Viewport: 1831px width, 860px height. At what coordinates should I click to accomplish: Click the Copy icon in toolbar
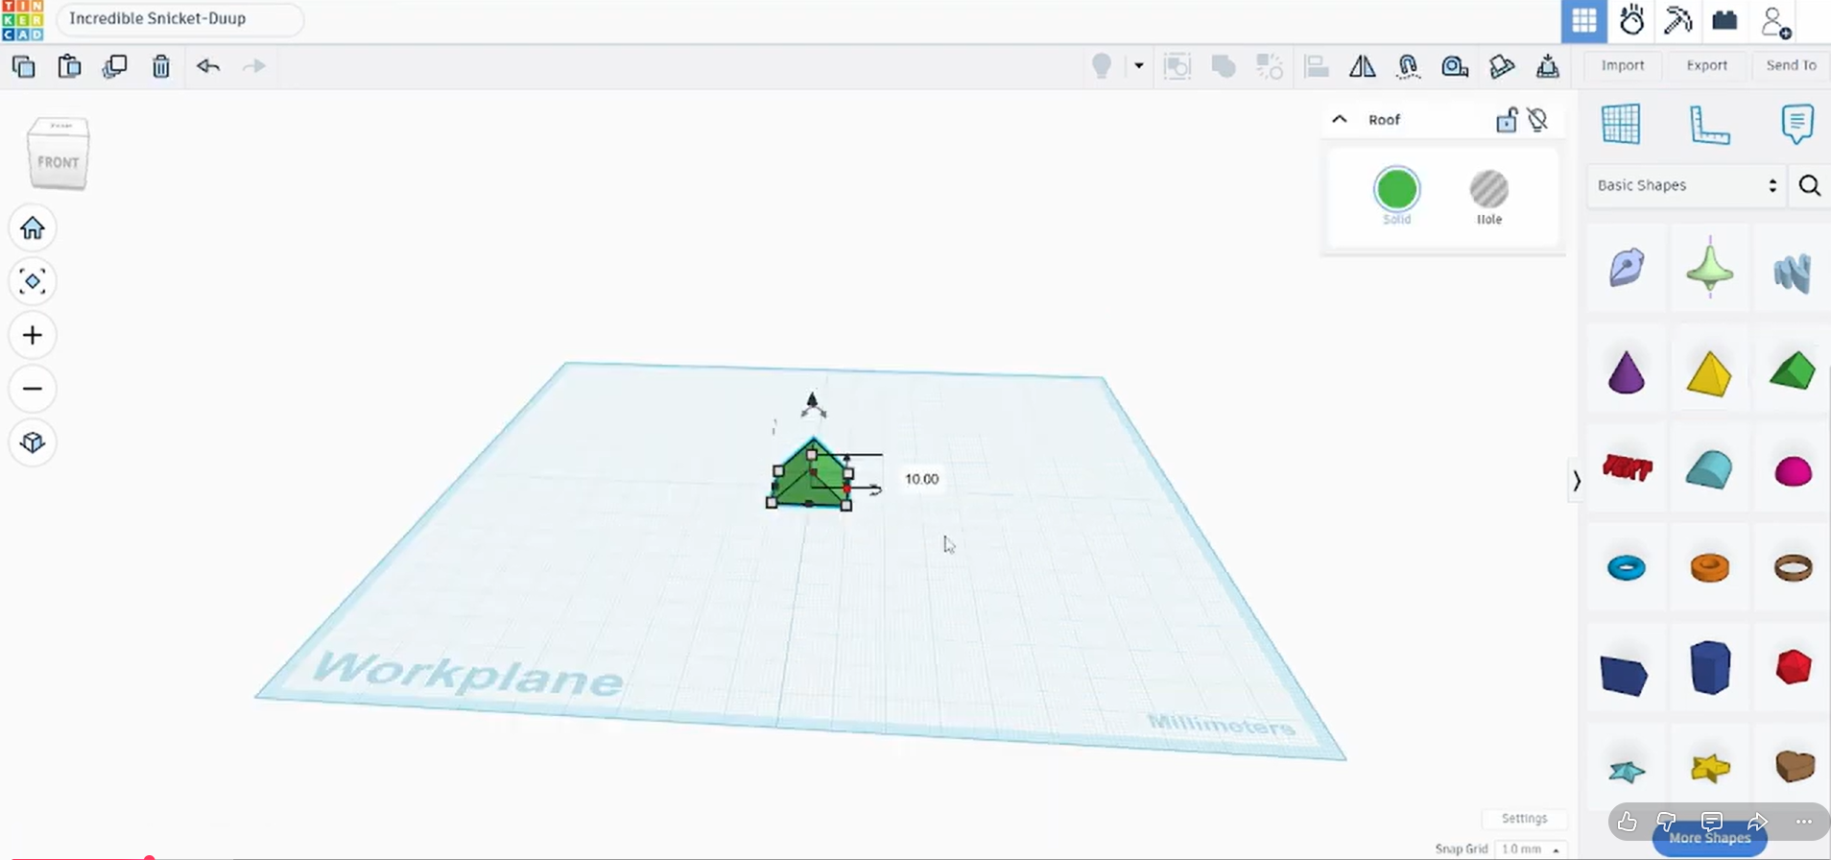[24, 66]
